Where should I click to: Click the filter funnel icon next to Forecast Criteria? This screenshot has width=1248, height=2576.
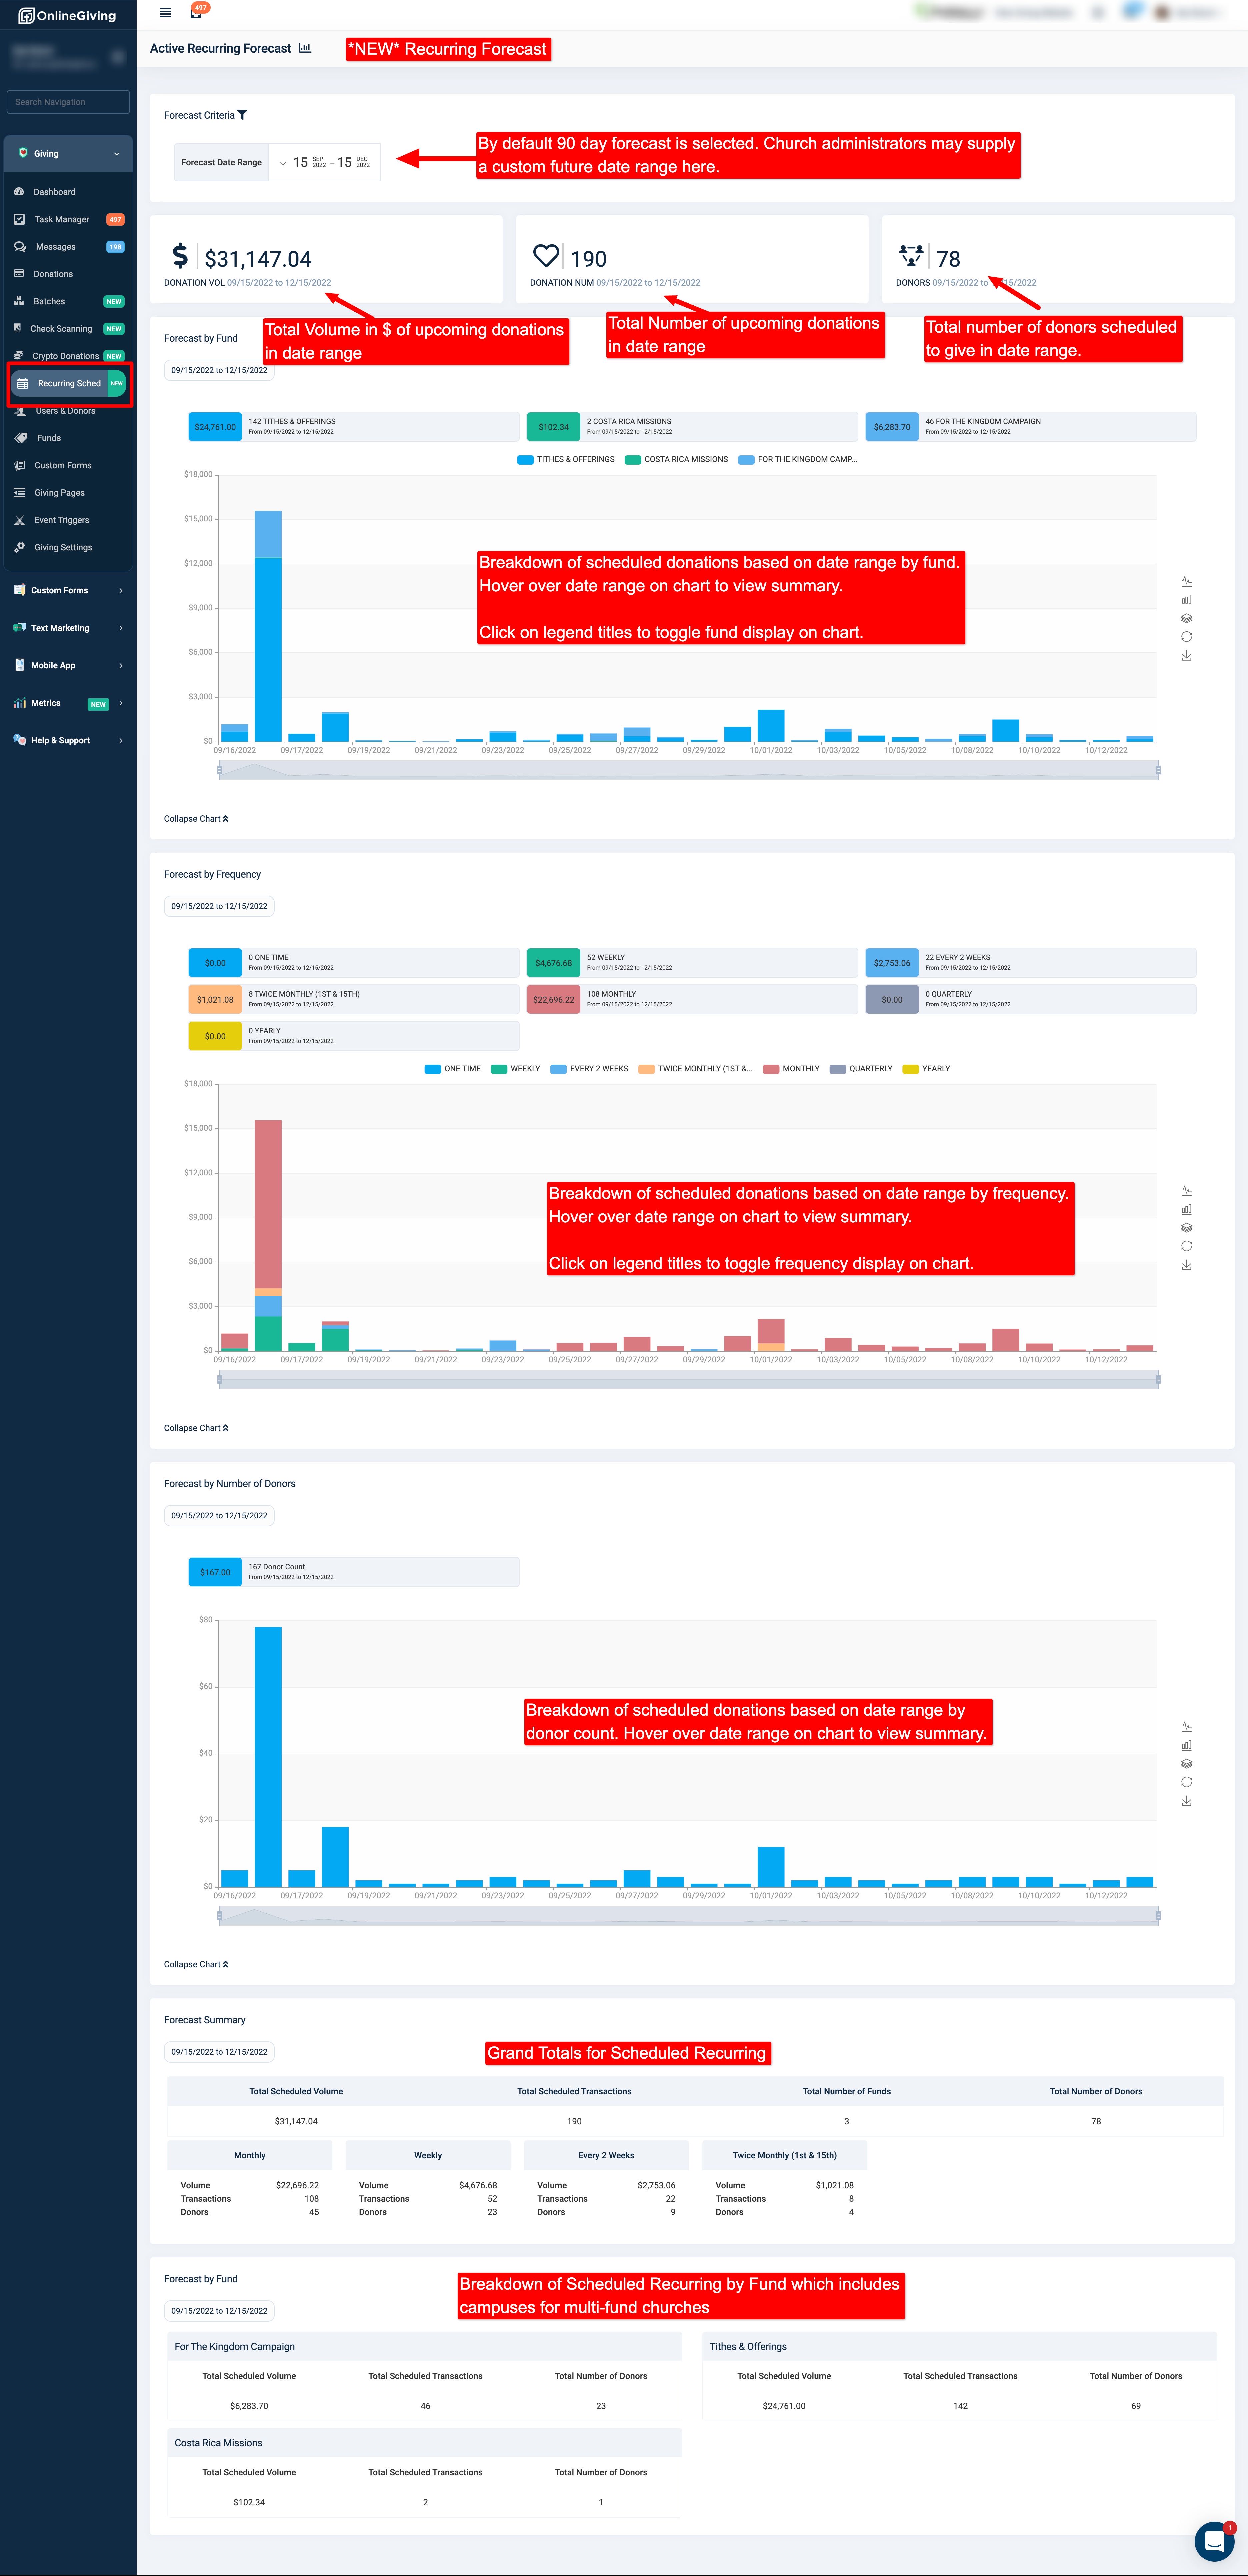pos(242,115)
